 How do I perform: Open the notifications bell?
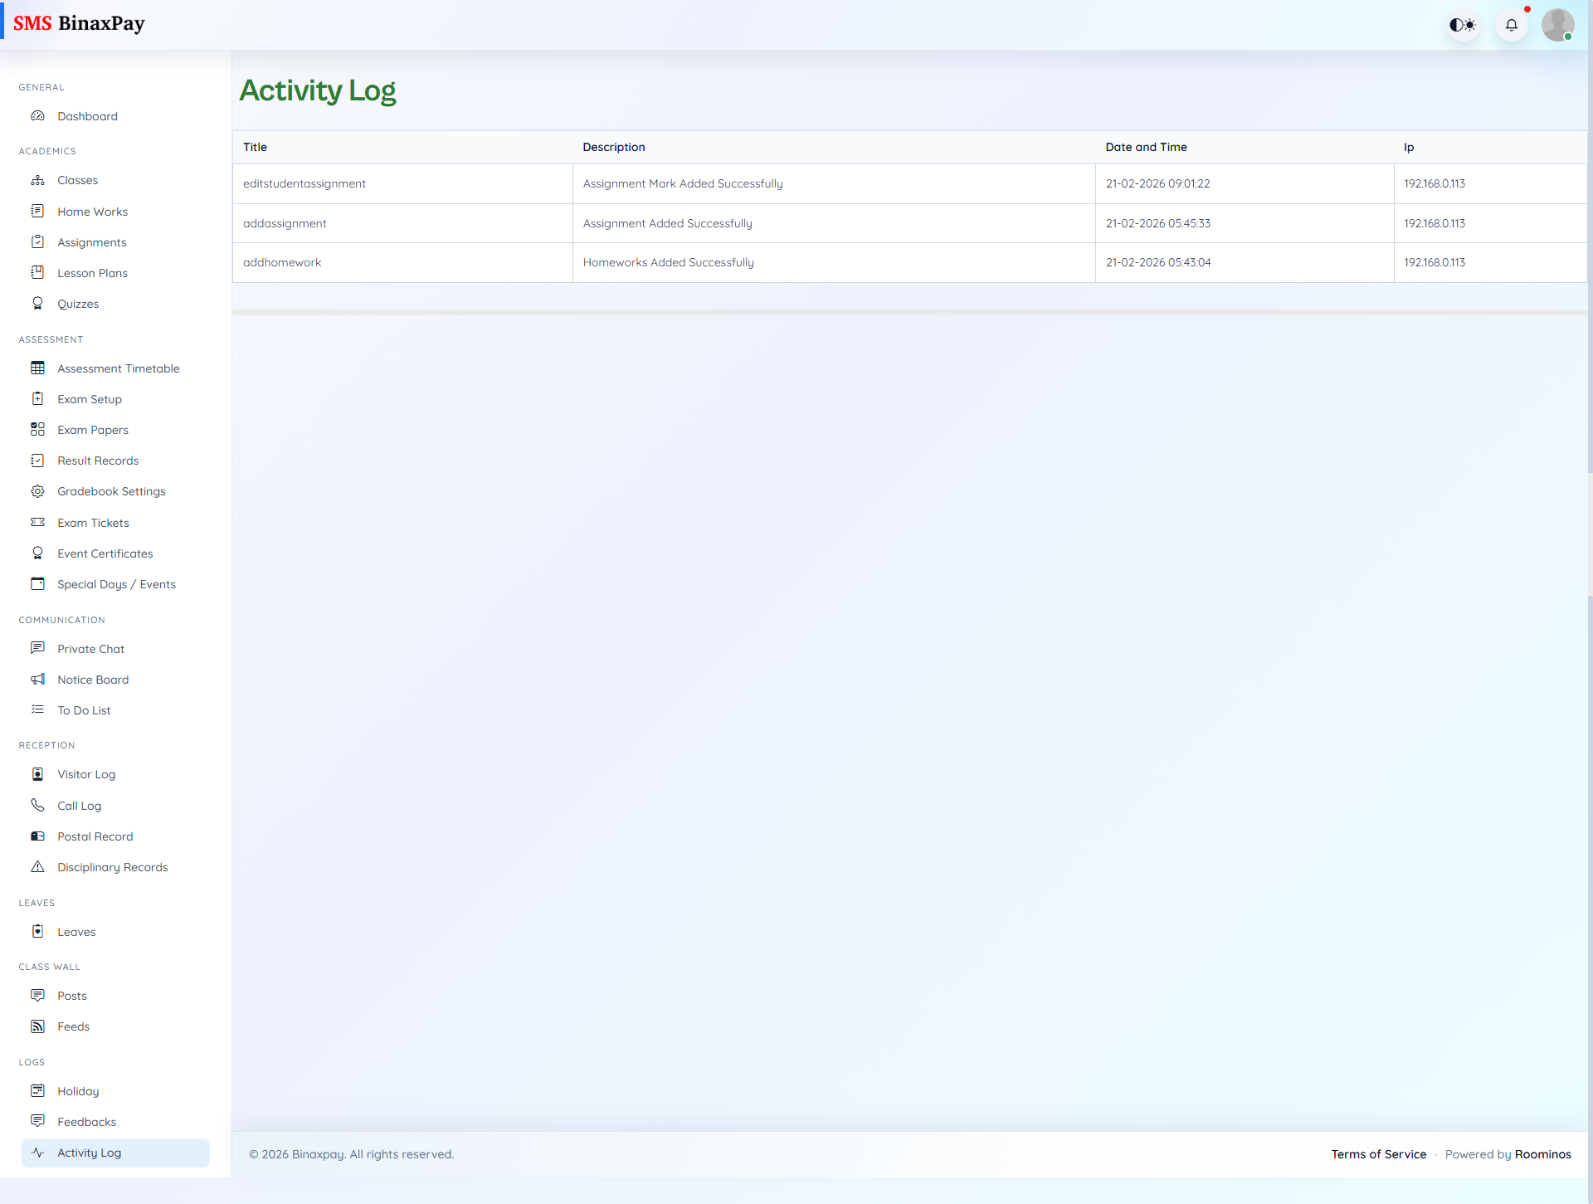click(x=1512, y=24)
